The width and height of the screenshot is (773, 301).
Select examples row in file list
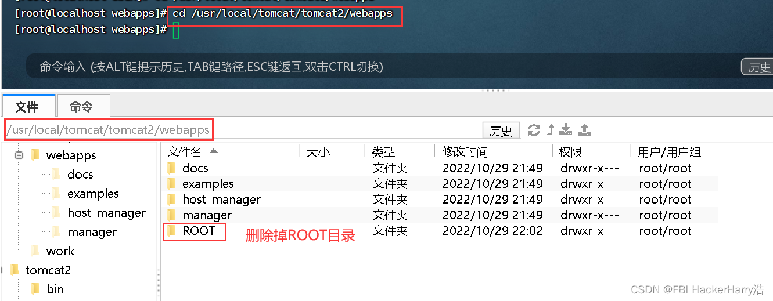click(441, 184)
